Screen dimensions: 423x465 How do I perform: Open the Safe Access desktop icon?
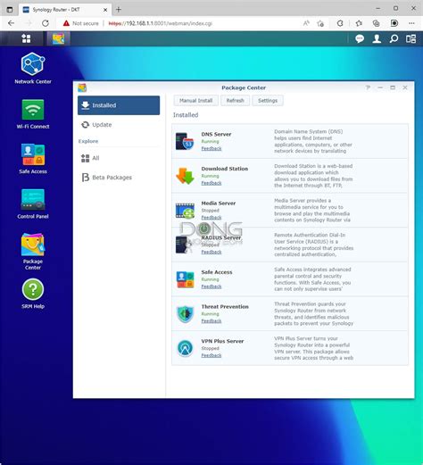(x=33, y=159)
